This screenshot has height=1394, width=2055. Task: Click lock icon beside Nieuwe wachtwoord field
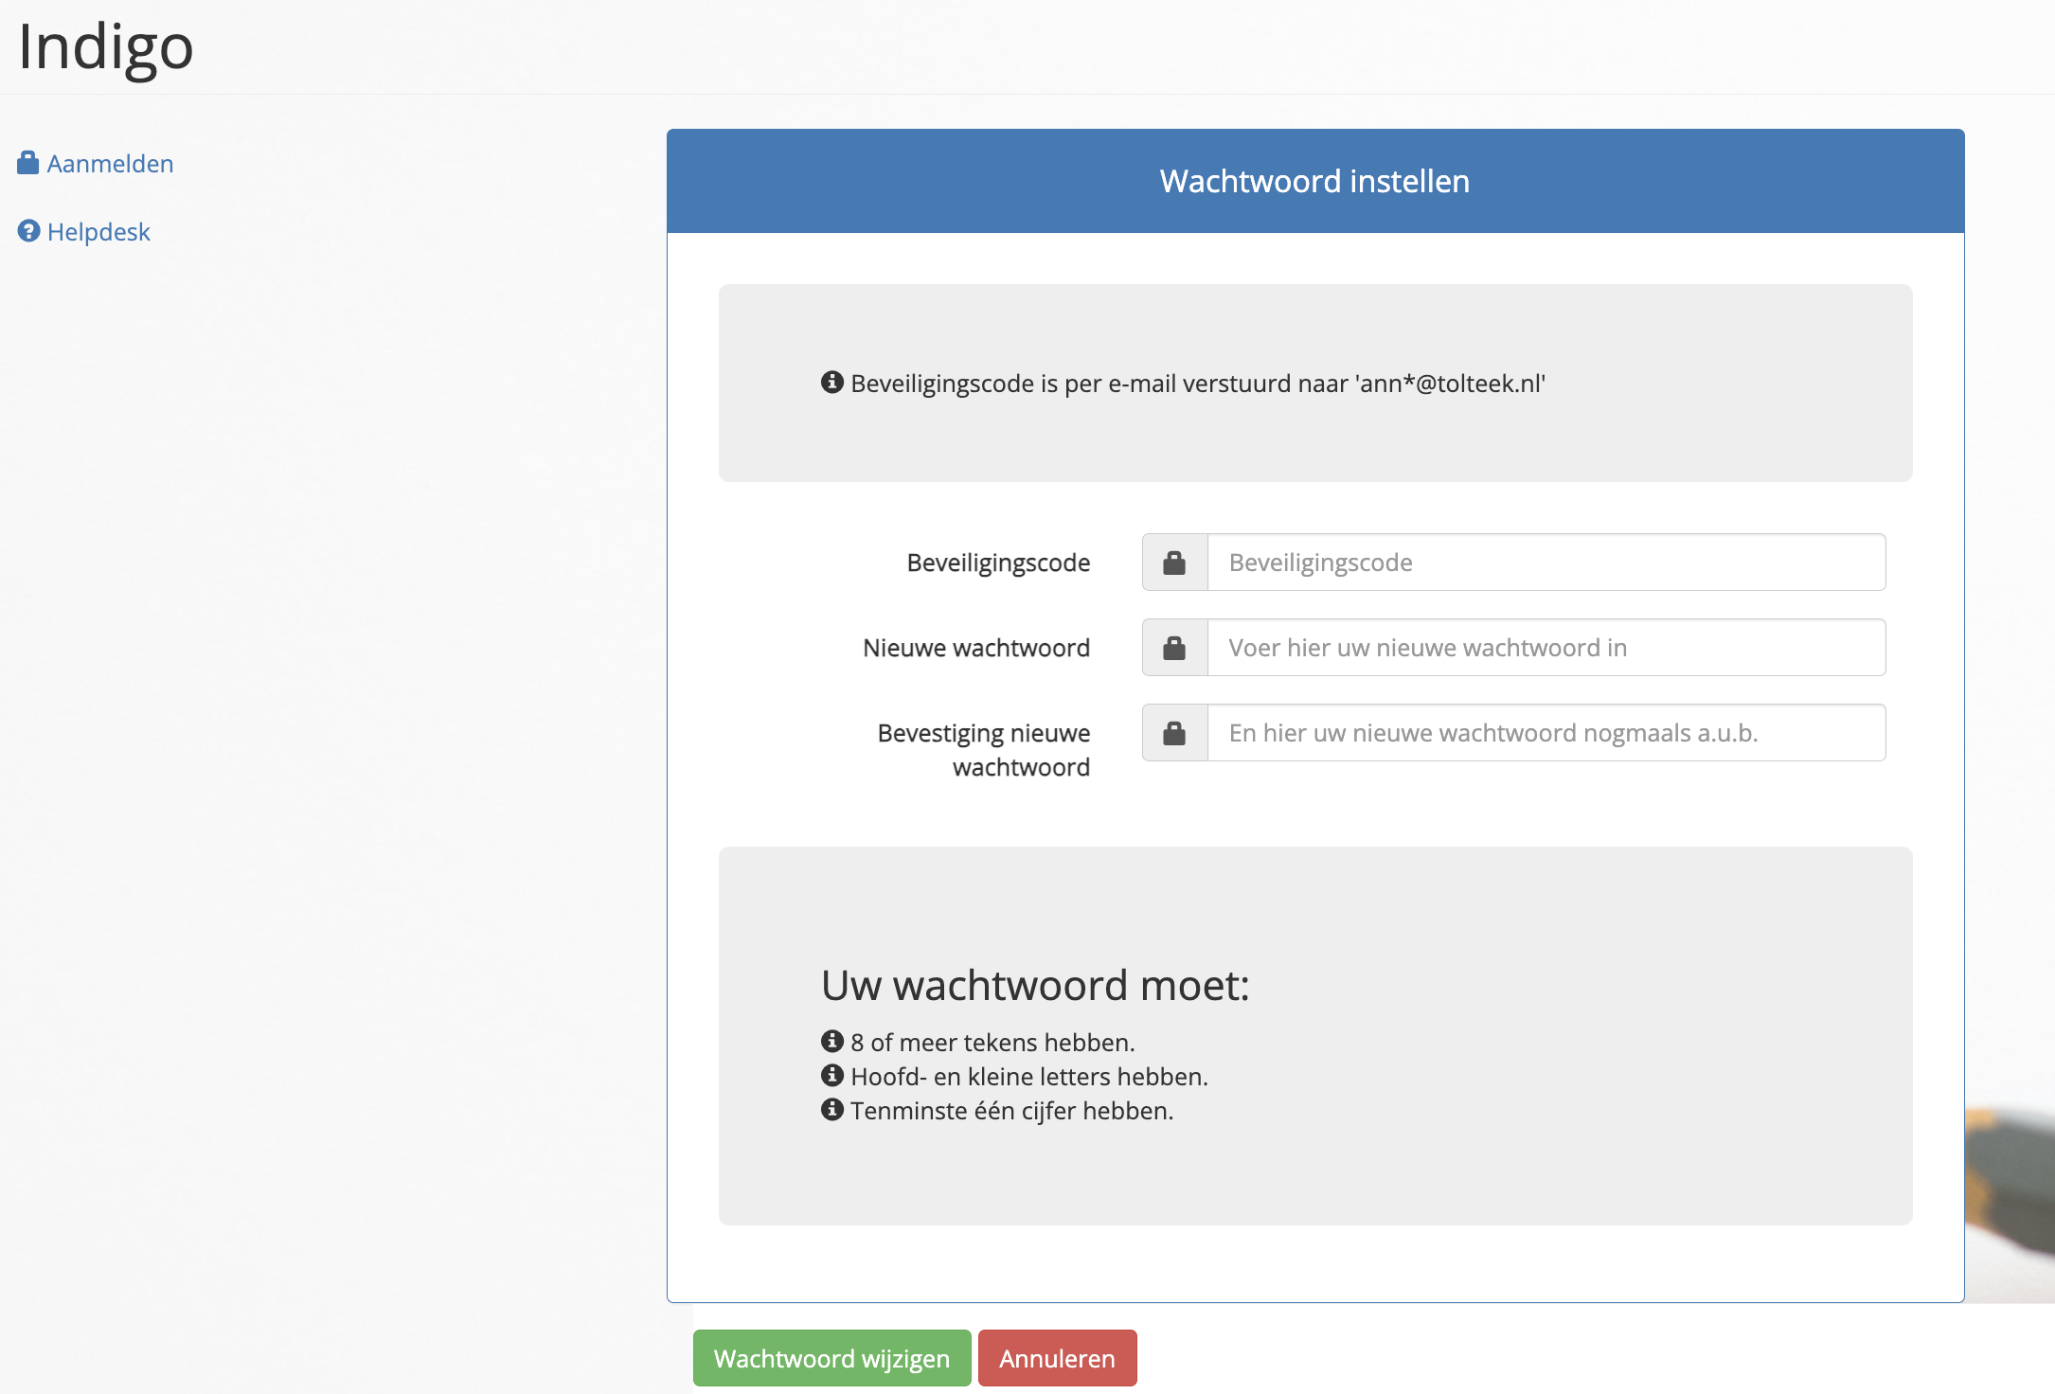point(1174,648)
